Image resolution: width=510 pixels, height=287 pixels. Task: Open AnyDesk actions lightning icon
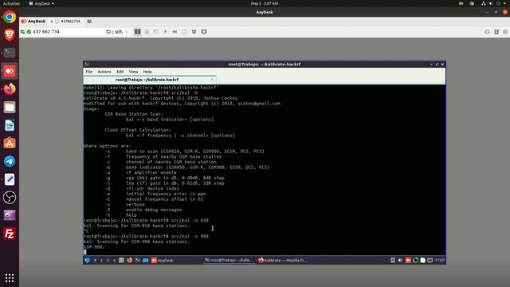click(165, 32)
